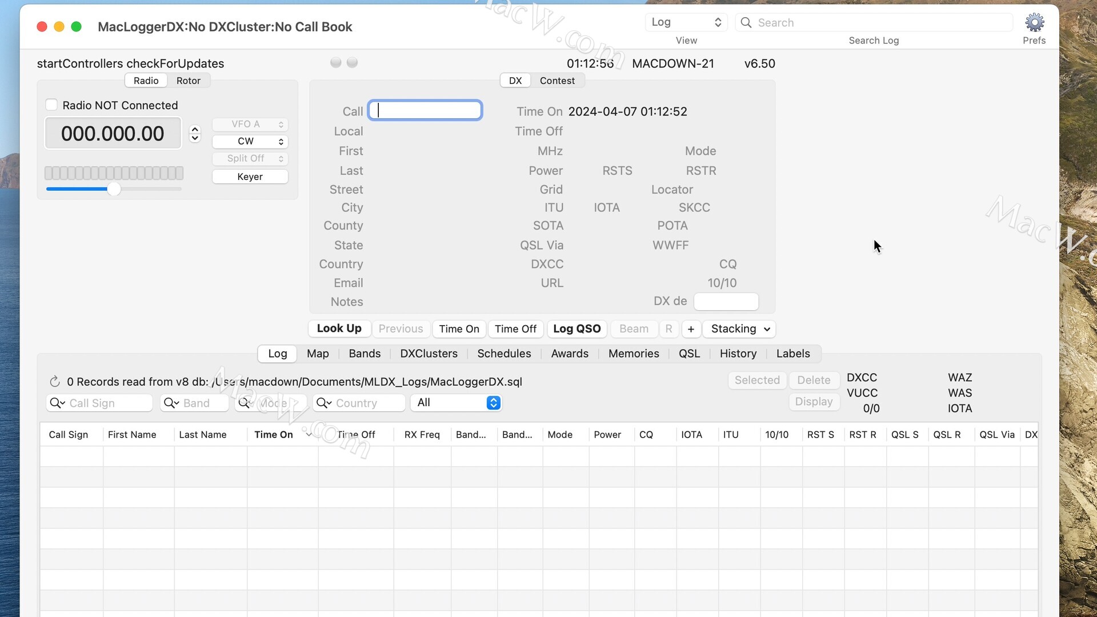Click the frequency stepper arrows
Image resolution: width=1097 pixels, height=617 pixels.
point(195,134)
